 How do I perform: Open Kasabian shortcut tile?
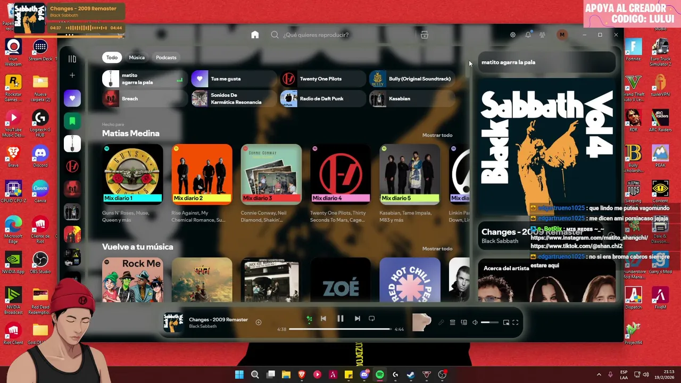point(412,98)
